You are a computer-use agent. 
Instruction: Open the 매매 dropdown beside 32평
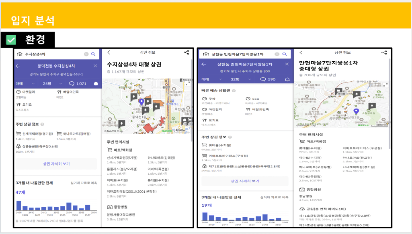[211, 79]
